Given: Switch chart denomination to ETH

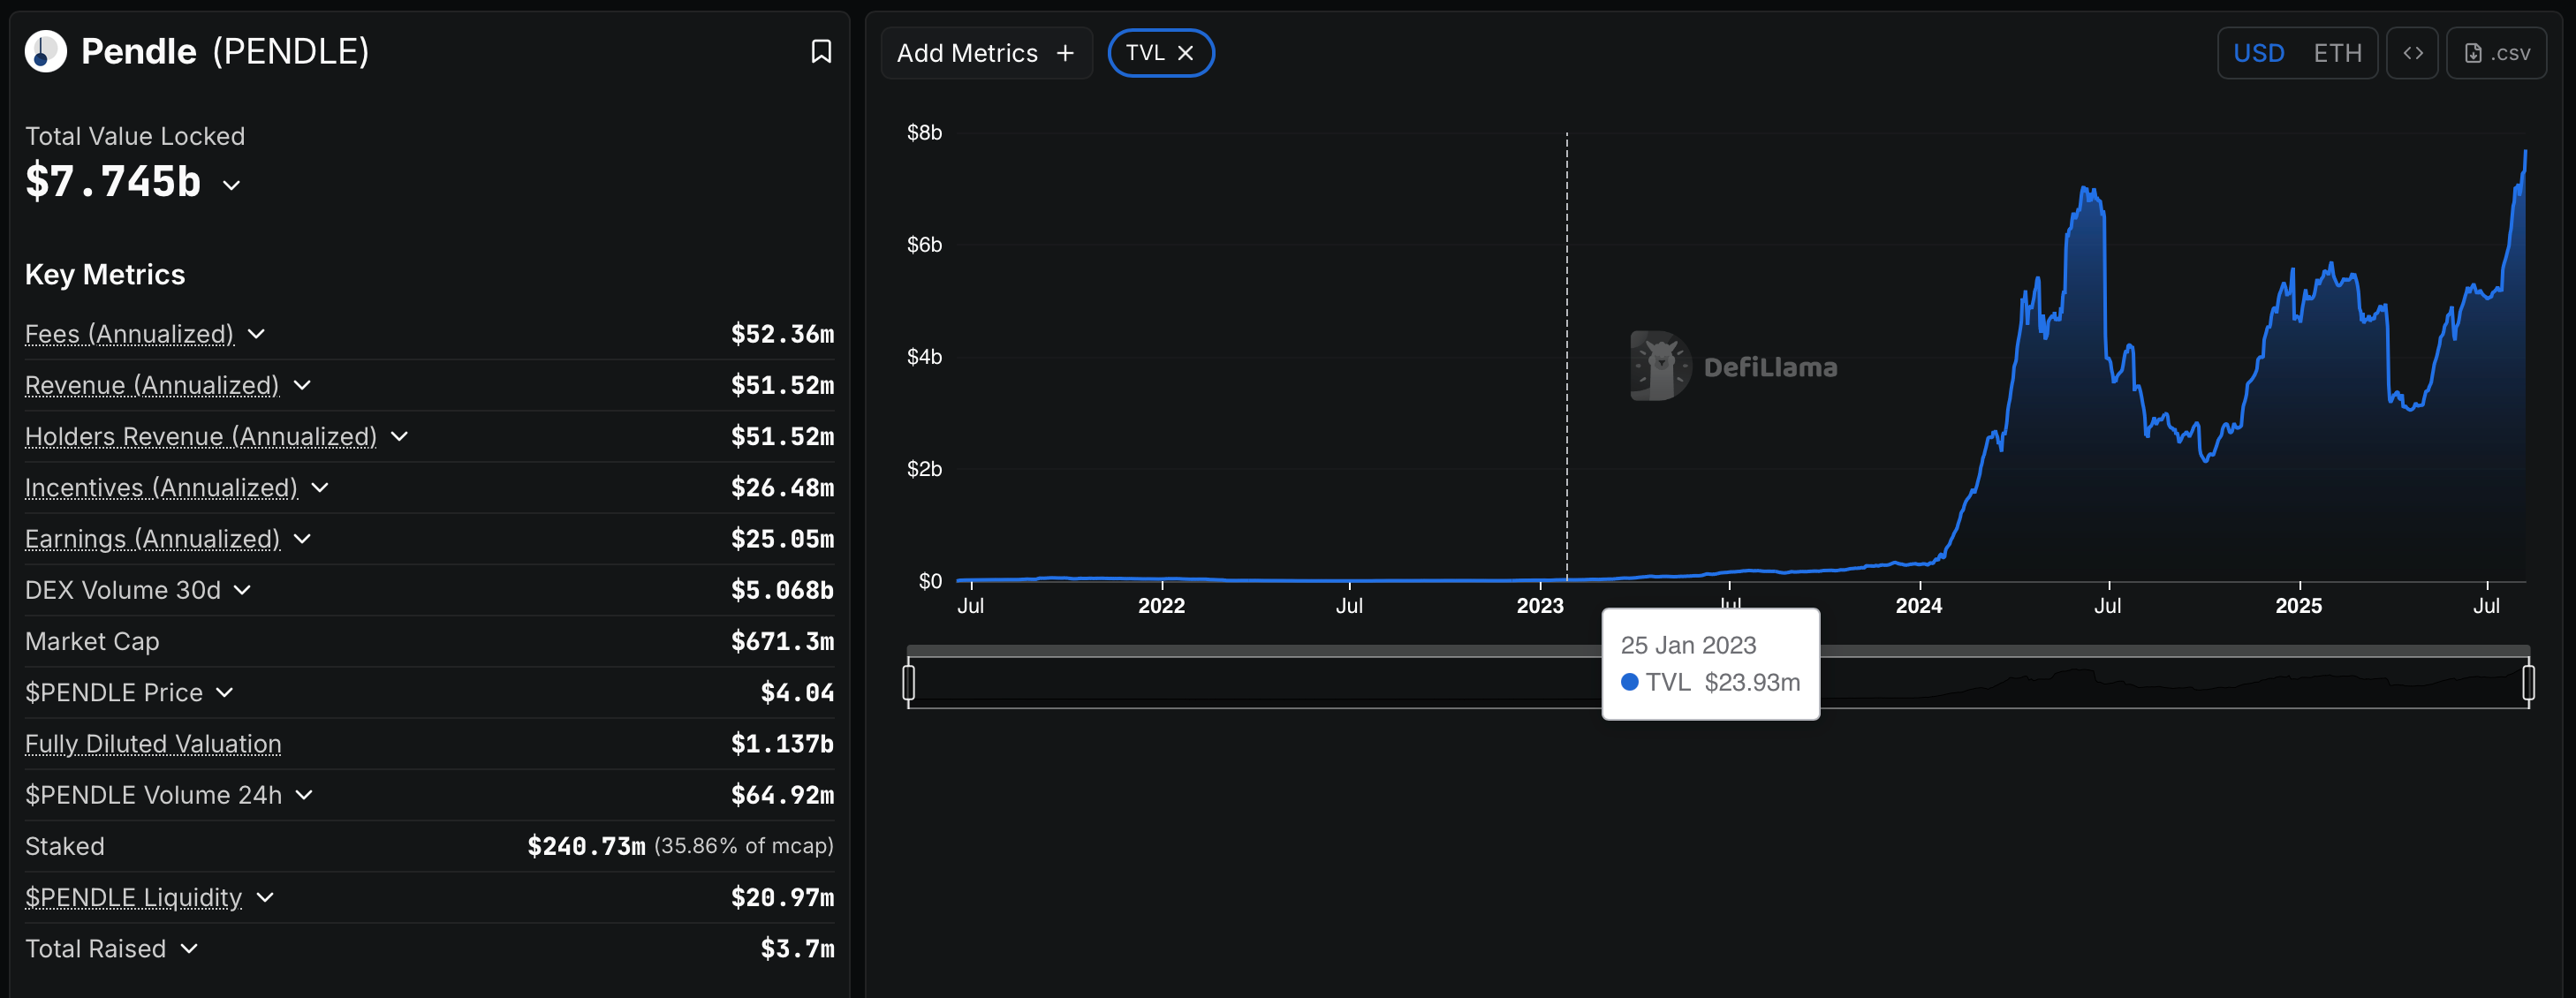Looking at the screenshot, I should tap(2337, 53).
